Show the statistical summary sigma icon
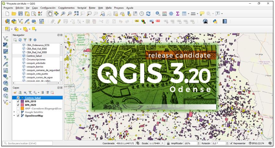275x148 pixels. coord(178,14)
